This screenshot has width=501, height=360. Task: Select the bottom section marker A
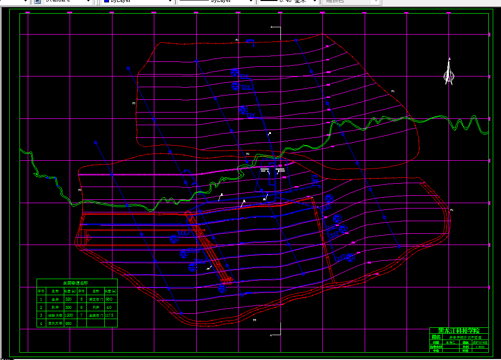point(271,335)
